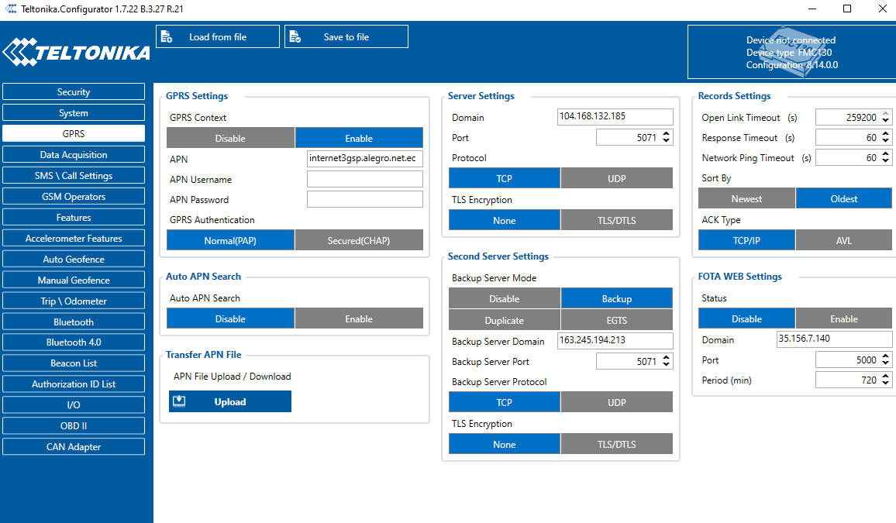896x523 pixels.
Task: Select Normal(PAP) GPRS authentication
Action: (x=230, y=240)
